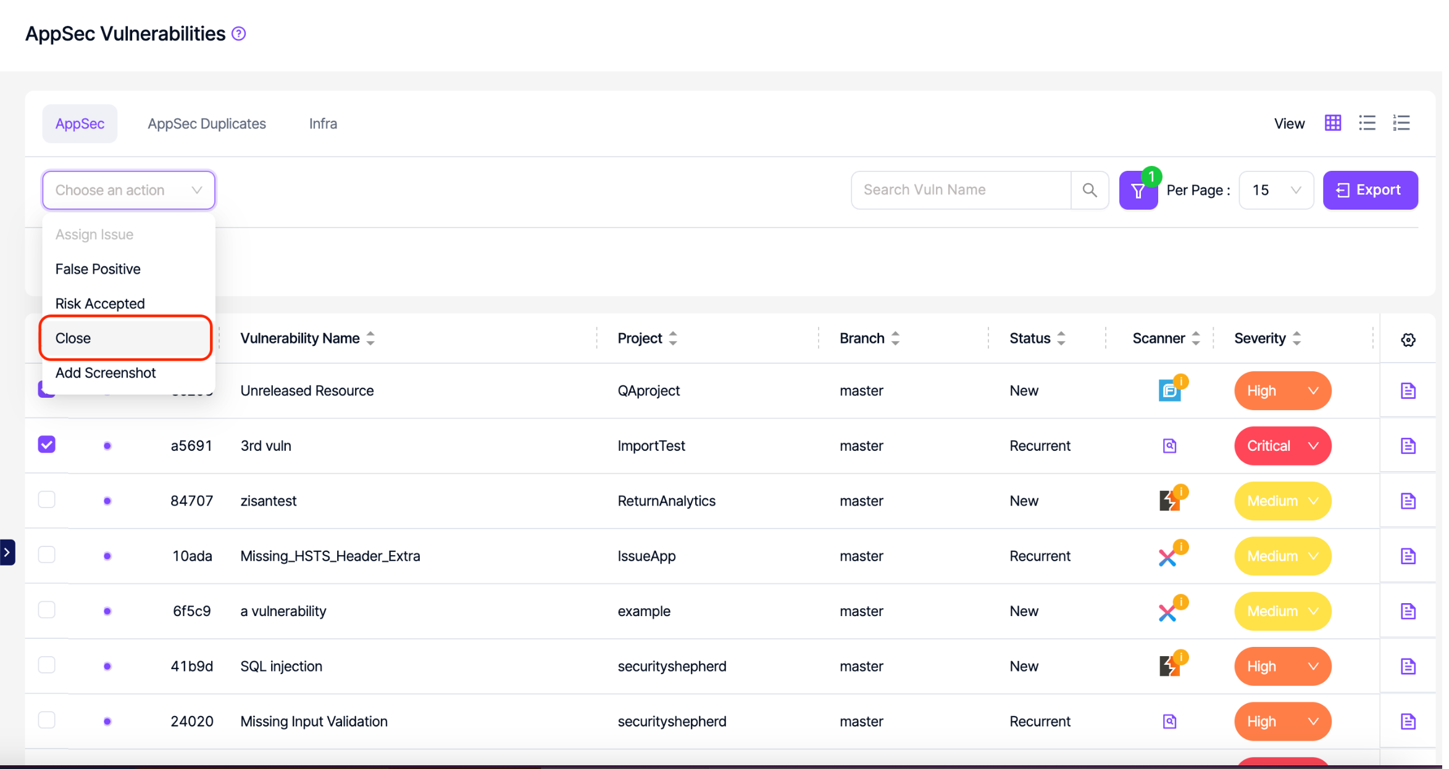1449x769 pixels.
Task: Select Close from the action menu
Action: tap(125, 338)
